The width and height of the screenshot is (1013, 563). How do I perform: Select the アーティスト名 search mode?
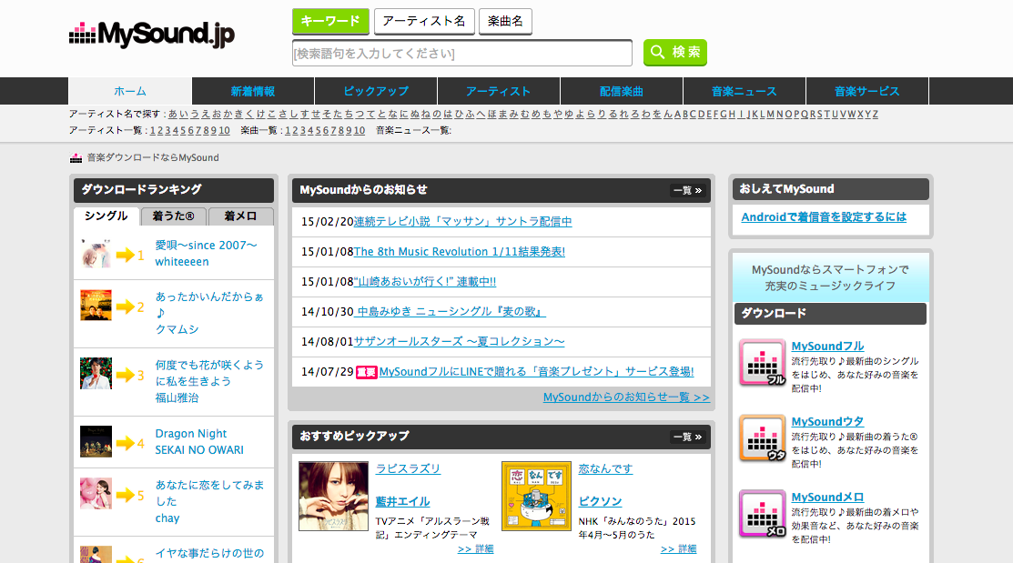coord(424,21)
